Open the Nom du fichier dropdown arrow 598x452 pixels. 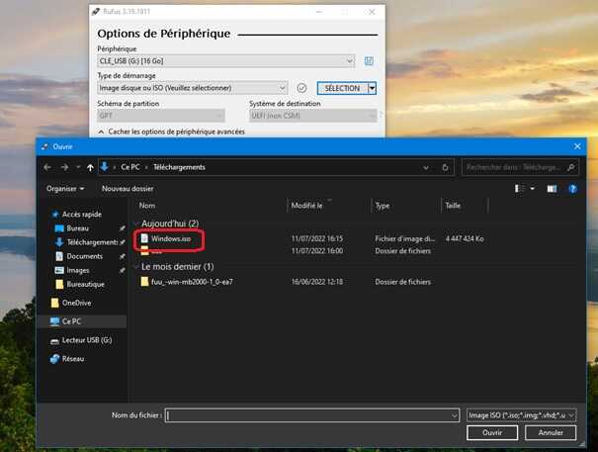pos(455,415)
